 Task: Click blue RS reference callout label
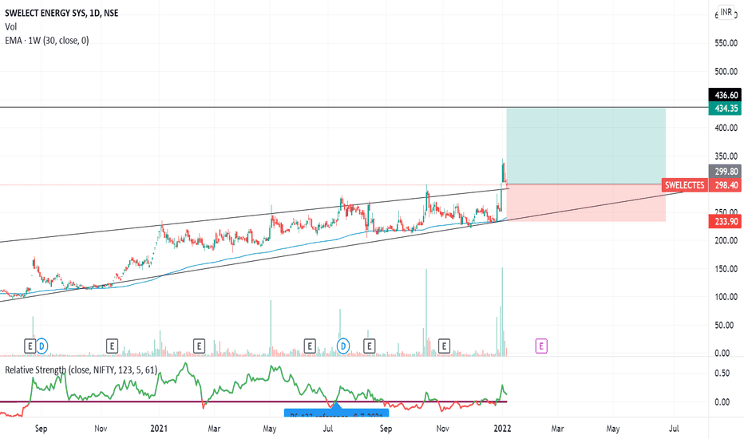click(336, 413)
